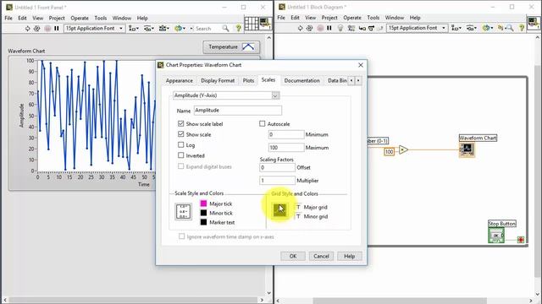Open Front Panel font dropdown
Viewport: 542px width, 304px height.
tap(94, 28)
